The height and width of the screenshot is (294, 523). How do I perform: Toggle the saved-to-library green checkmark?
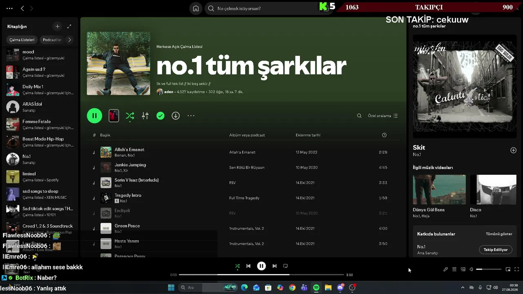click(161, 116)
